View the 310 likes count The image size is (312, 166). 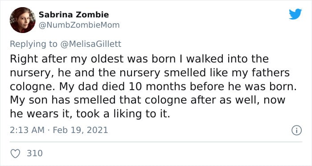(x=35, y=153)
